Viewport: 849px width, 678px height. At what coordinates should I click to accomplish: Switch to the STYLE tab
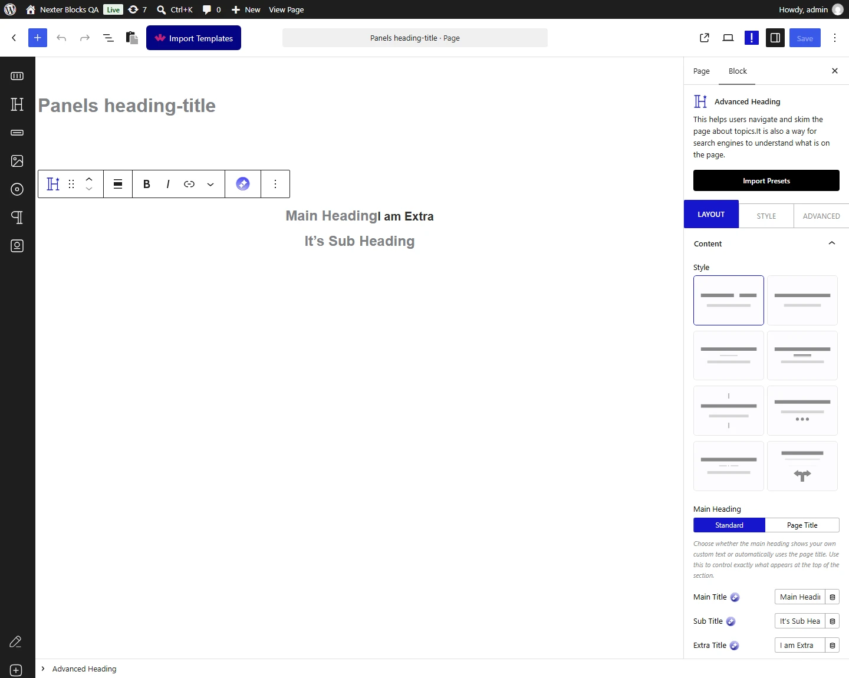[766, 216]
